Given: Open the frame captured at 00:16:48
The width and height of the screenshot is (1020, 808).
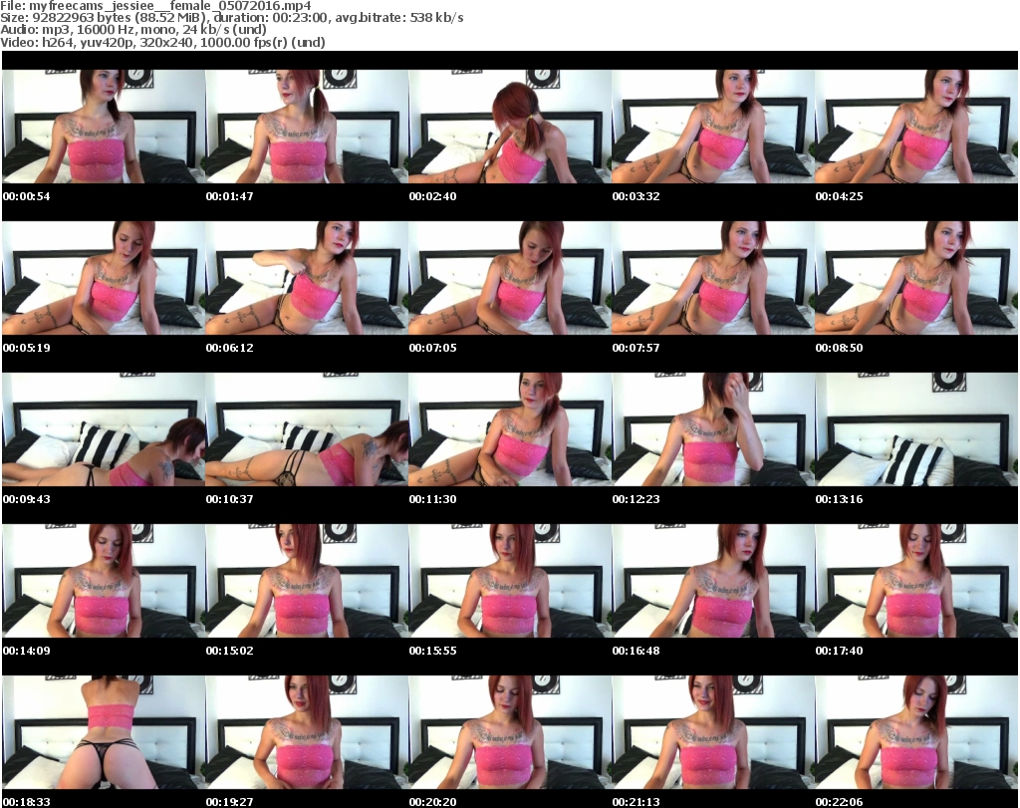Looking at the screenshot, I should coord(713,581).
